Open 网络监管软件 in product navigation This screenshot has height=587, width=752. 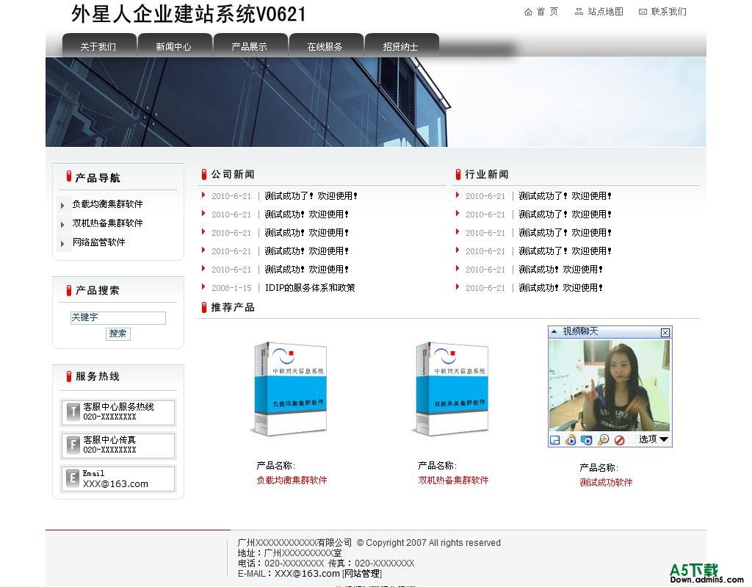tap(99, 242)
